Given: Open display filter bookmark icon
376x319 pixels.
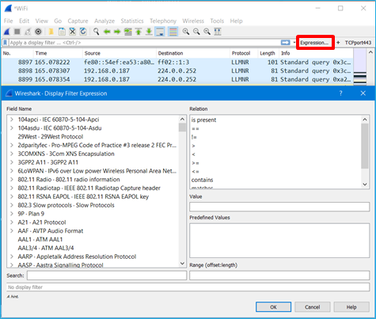Looking at the screenshot, I should [5, 43].
